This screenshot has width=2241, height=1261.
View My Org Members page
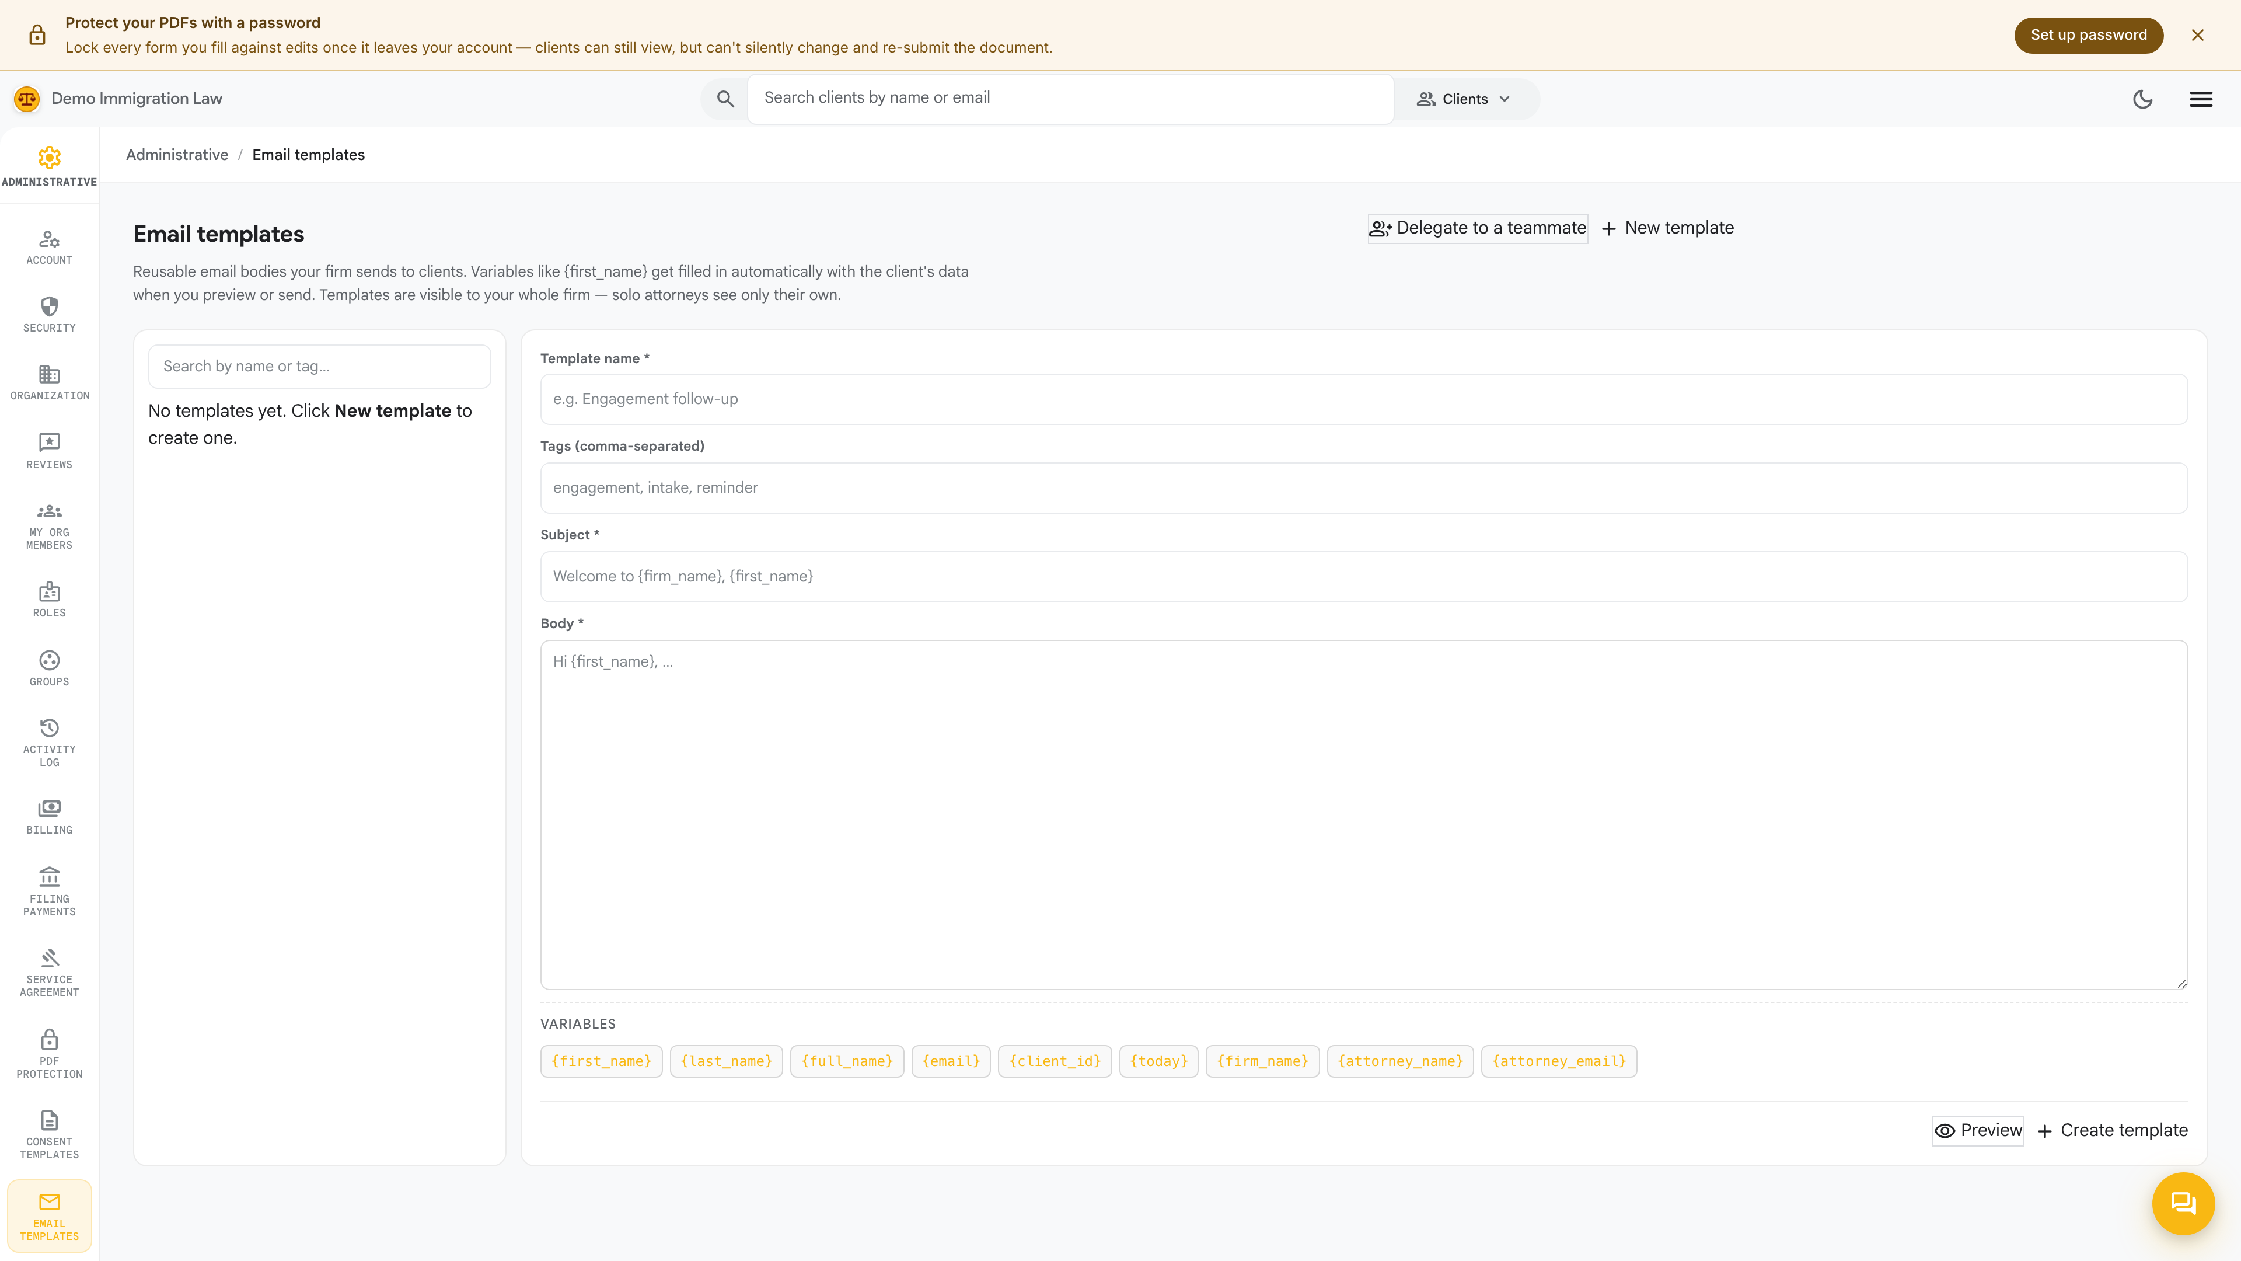tap(48, 527)
